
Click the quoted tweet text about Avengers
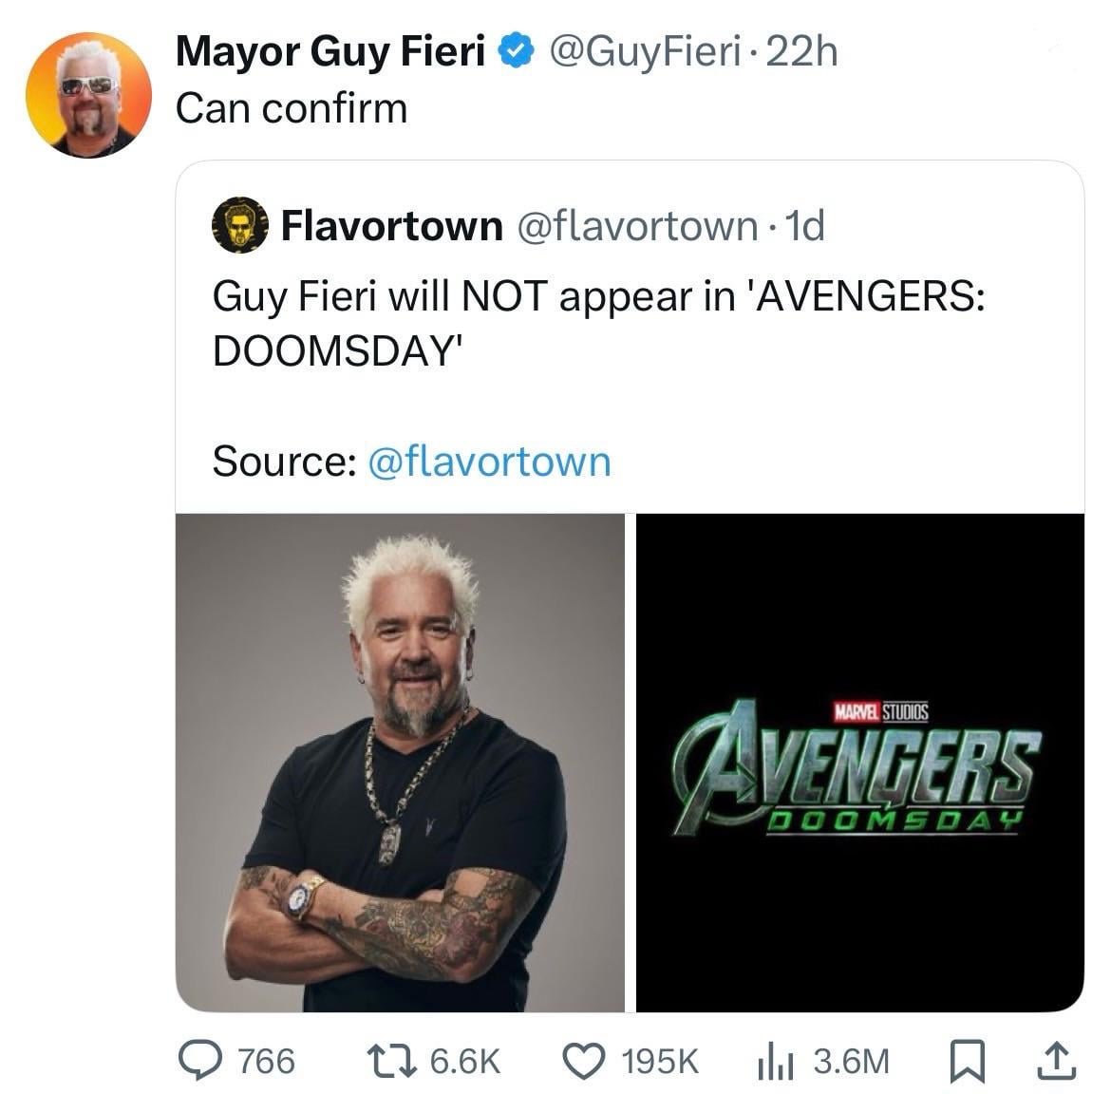598,323
